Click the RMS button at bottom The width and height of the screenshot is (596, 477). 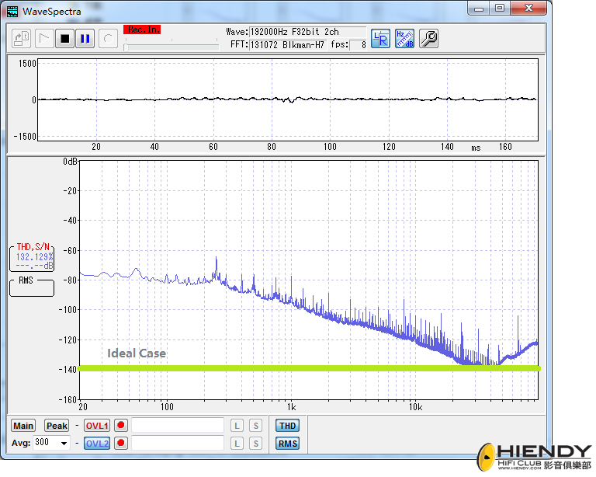click(x=287, y=444)
